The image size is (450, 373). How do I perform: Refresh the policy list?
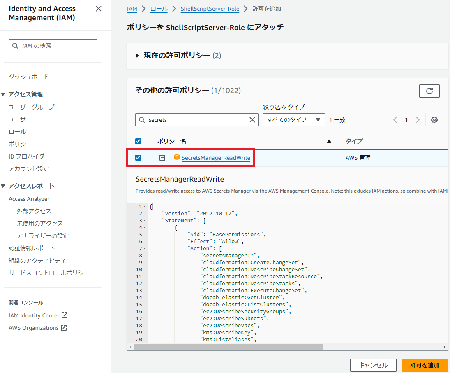pyautogui.click(x=429, y=91)
